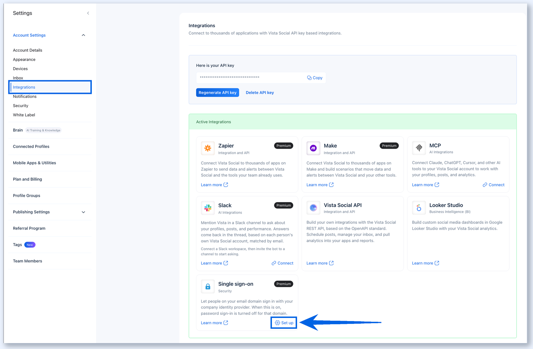Click the Regenerate API key button

coord(217,92)
